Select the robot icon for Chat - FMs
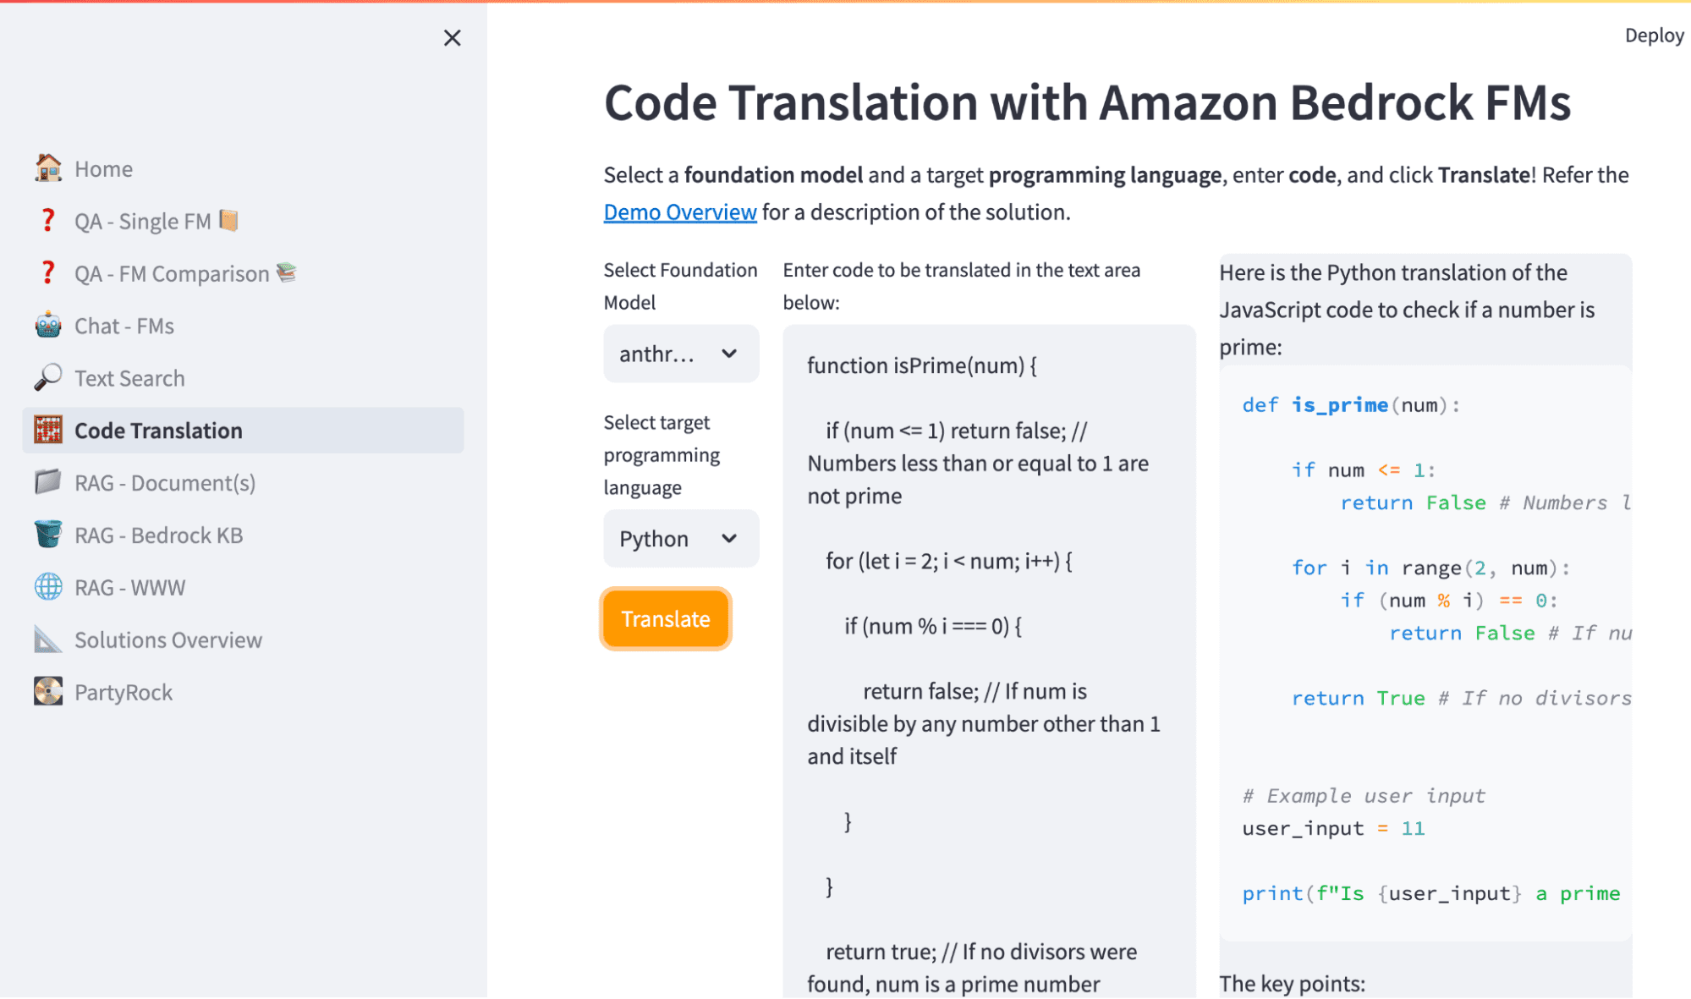Image resolution: width=1691 pixels, height=999 pixels. (48, 325)
